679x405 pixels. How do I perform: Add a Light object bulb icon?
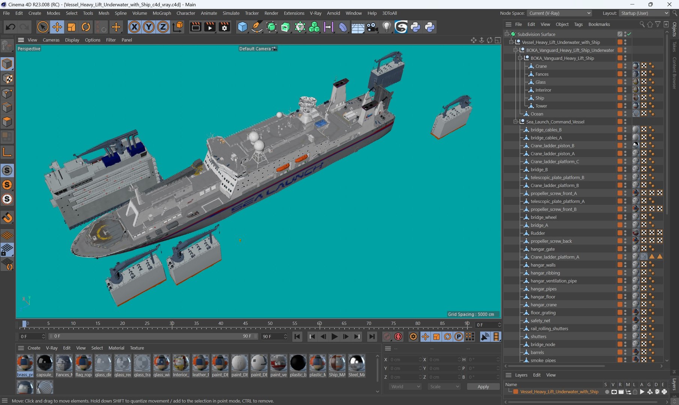[x=387, y=27]
